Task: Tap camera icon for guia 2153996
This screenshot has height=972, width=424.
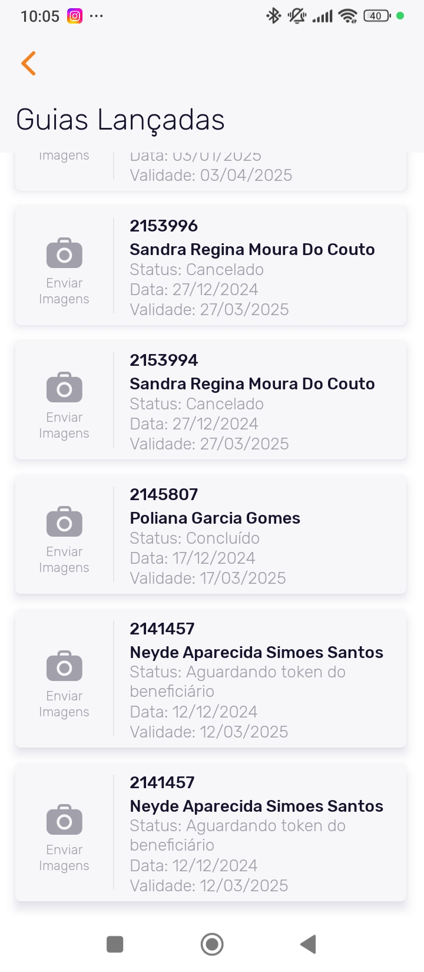Action: tap(64, 253)
